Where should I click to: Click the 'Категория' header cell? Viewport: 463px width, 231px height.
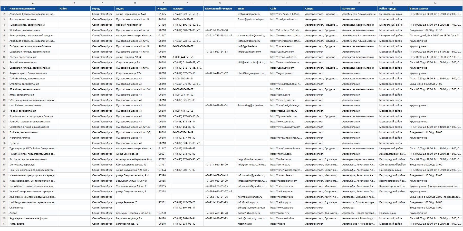point(359,8)
